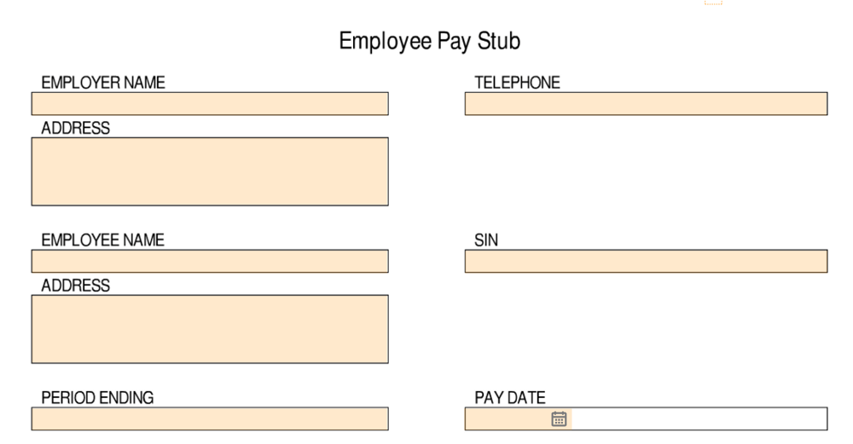853x444 pixels.
Task: Click the Employer Name input field
Action: (210, 104)
